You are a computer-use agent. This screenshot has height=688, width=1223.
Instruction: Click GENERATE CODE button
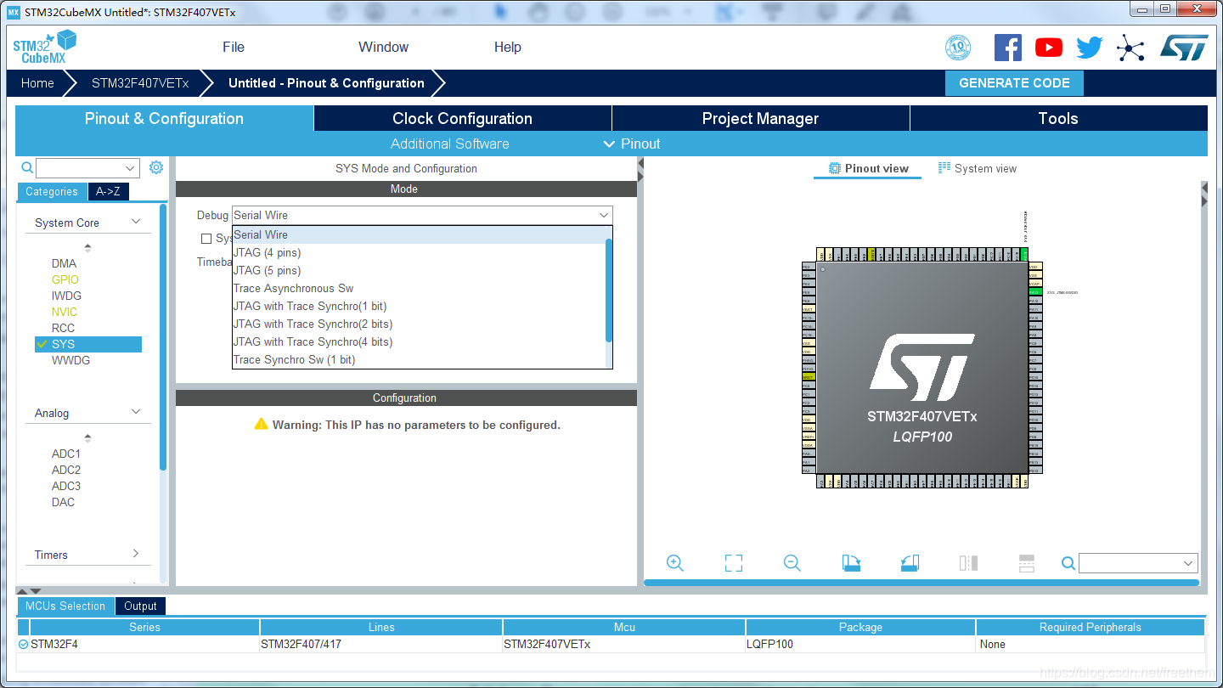tap(1014, 83)
